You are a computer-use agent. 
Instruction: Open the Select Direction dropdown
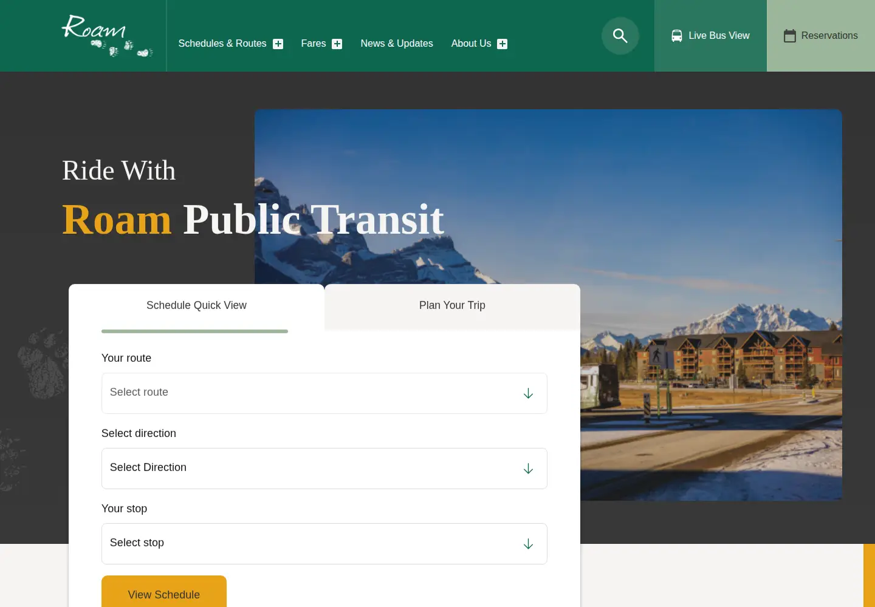coord(324,469)
